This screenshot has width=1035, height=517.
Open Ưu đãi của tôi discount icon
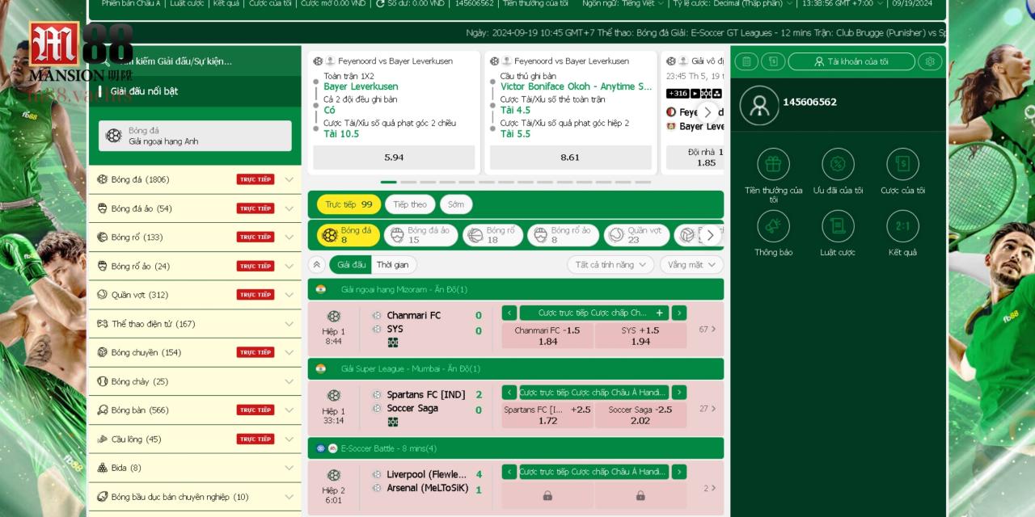coord(838,164)
